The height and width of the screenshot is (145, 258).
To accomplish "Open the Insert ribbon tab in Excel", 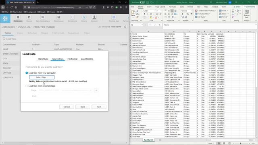I will coord(149,7).
